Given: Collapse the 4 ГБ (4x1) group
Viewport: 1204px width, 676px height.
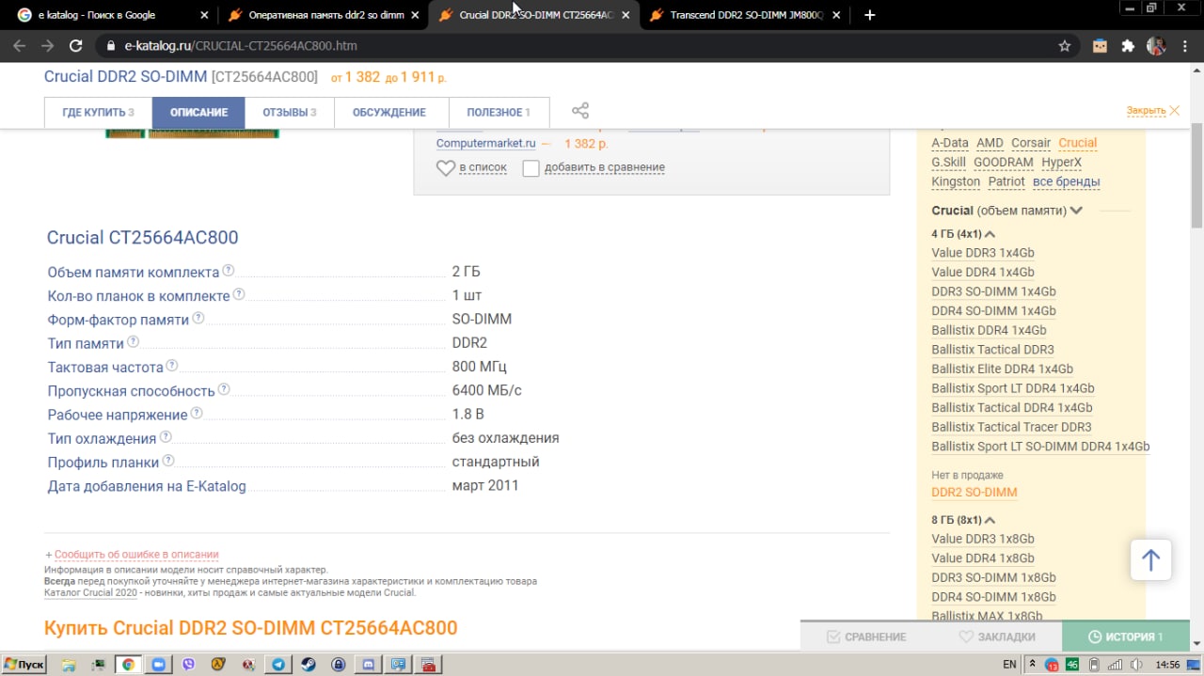Looking at the screenshot, I should (x=990, y=234).
